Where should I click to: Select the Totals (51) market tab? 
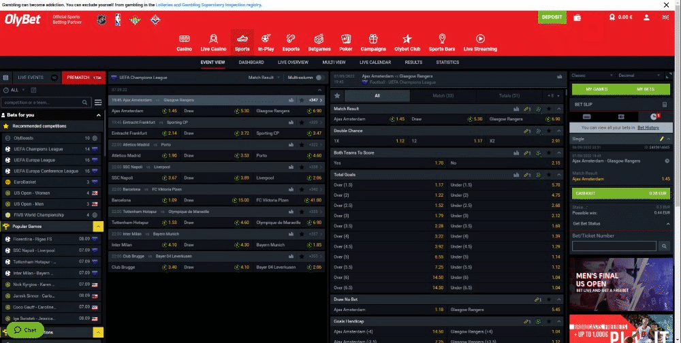click(x=509, y=96)
